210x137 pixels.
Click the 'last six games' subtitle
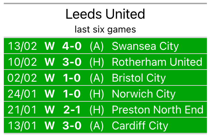[x=105, y=29]
